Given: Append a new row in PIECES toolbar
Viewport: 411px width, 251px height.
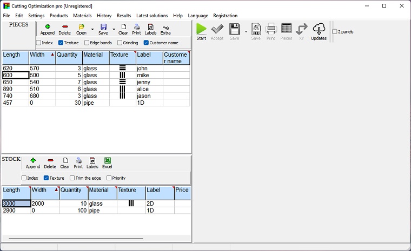Looking at the screenshot, I should tap(47, 29).
